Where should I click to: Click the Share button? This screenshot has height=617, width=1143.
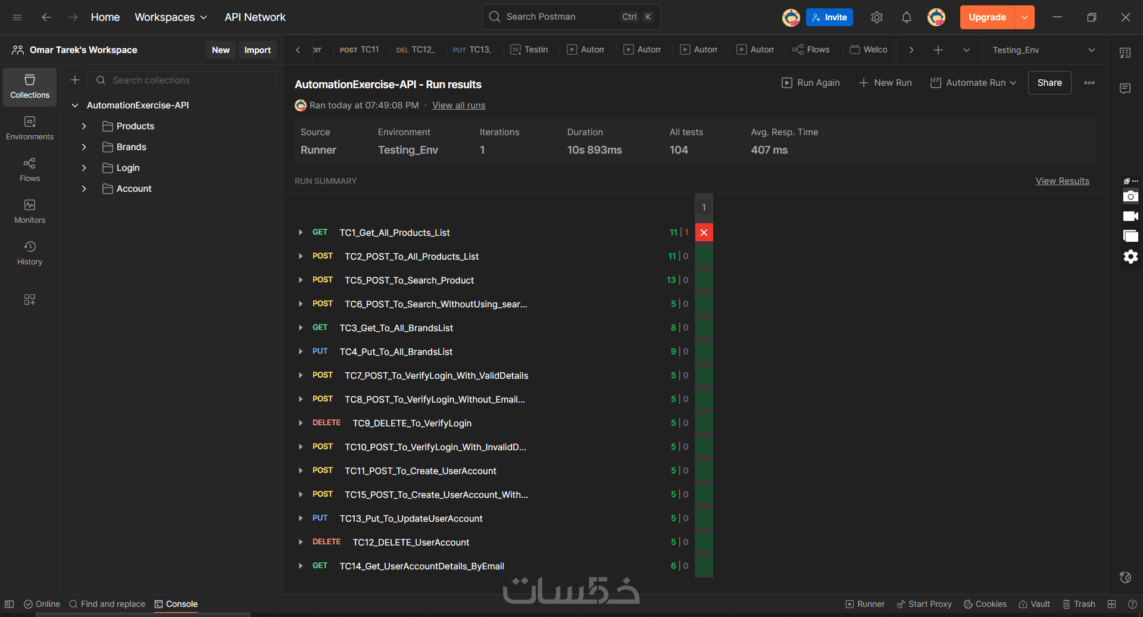pos(1050,83)
